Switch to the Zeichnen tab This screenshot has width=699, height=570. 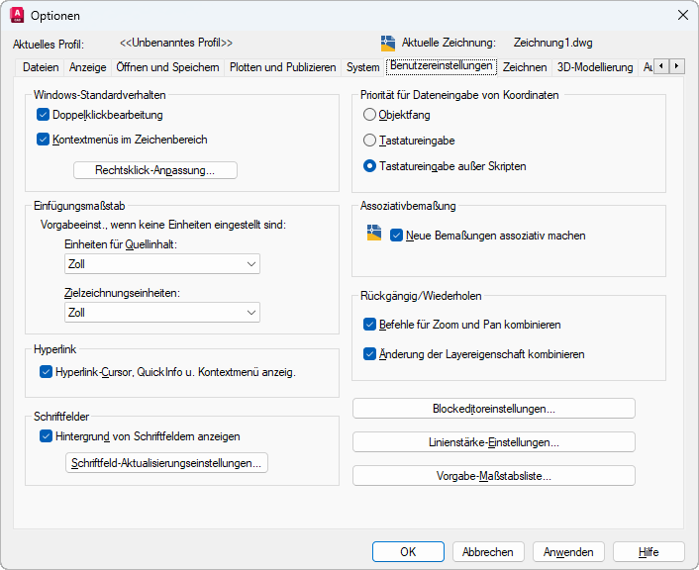click(525, 67)
